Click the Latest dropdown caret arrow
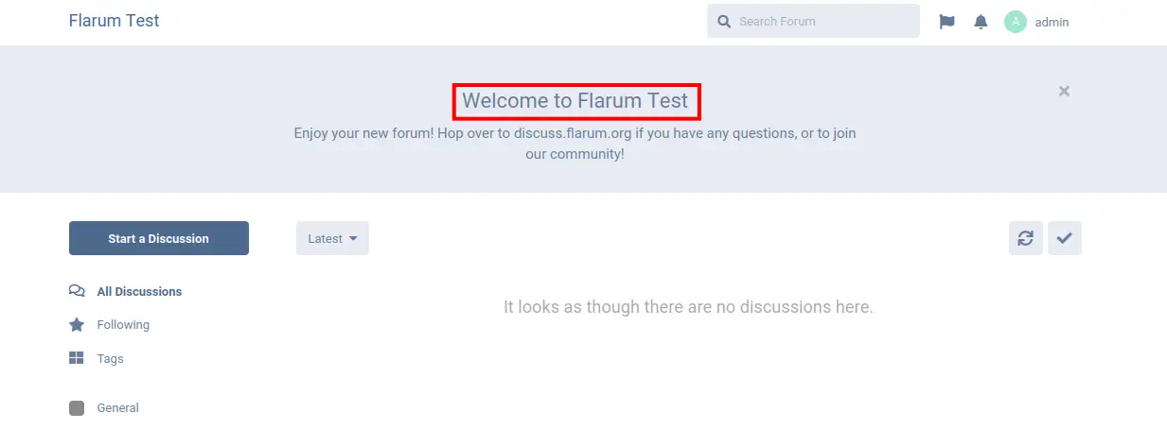 353,238
